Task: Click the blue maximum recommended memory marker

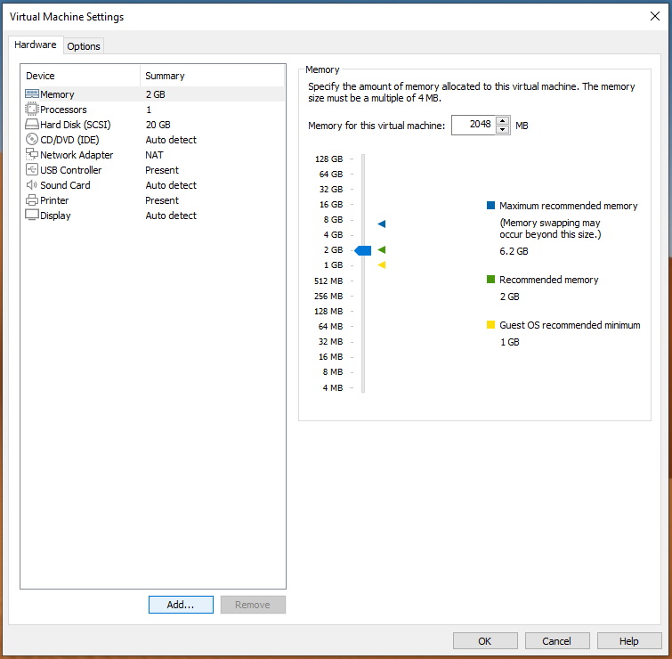Action: pyautogui.click(x=382, y=224)
